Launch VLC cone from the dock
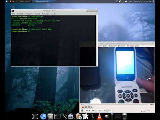160x120 pixels. pyautogui.click(x=99, y=116)
